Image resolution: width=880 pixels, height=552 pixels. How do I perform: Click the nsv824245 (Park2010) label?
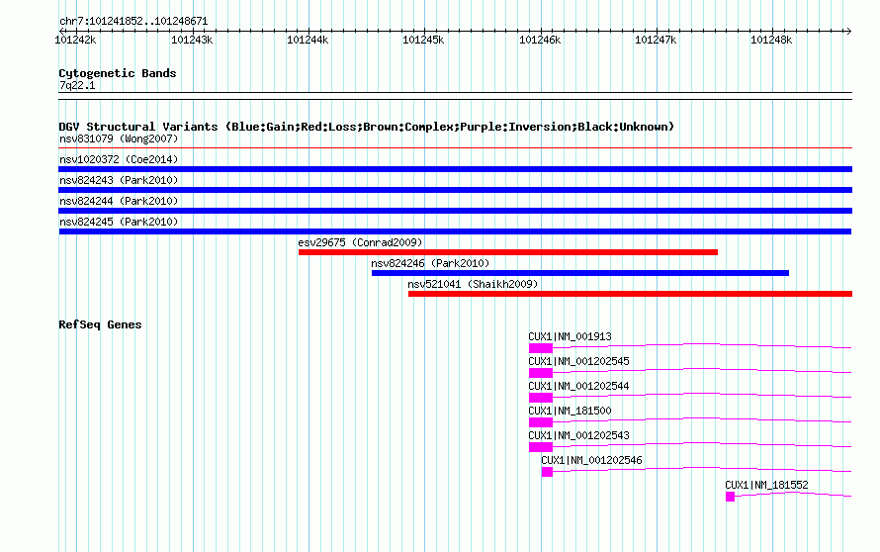click(x=119, y=222)
